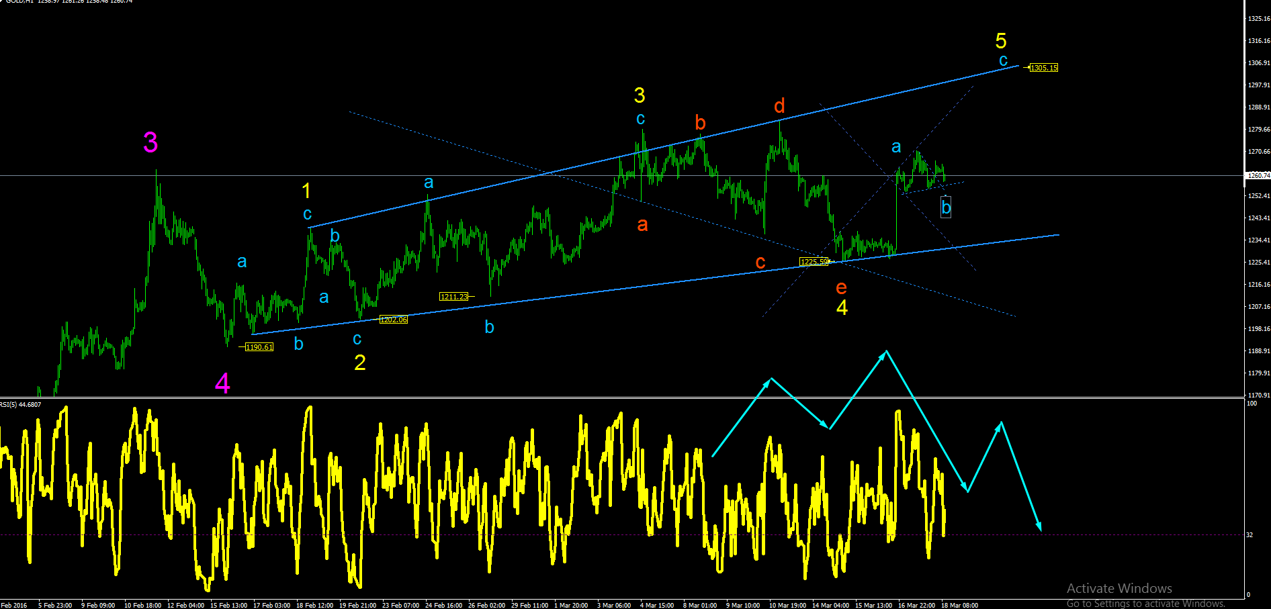Screen dimensions: 1271x609
Task: Select the red wave a label
Action: (642, 225)
